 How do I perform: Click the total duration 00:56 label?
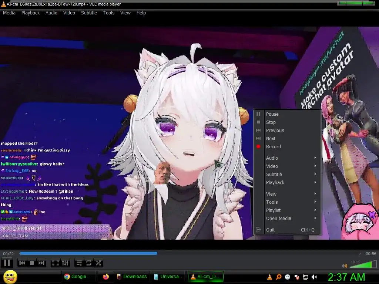point(371,254)
